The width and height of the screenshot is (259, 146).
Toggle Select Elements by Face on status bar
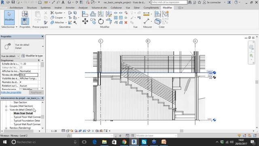click(x=255, y=135)
